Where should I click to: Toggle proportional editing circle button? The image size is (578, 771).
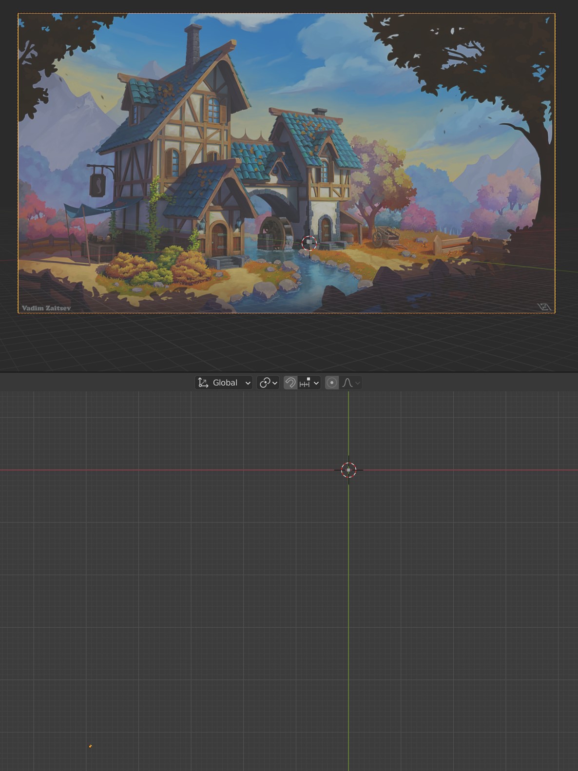coord(332,383)
